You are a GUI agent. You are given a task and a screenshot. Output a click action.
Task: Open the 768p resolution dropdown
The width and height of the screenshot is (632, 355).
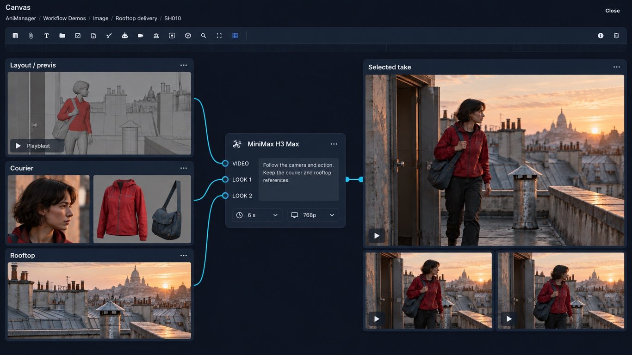tap(313, 215)
